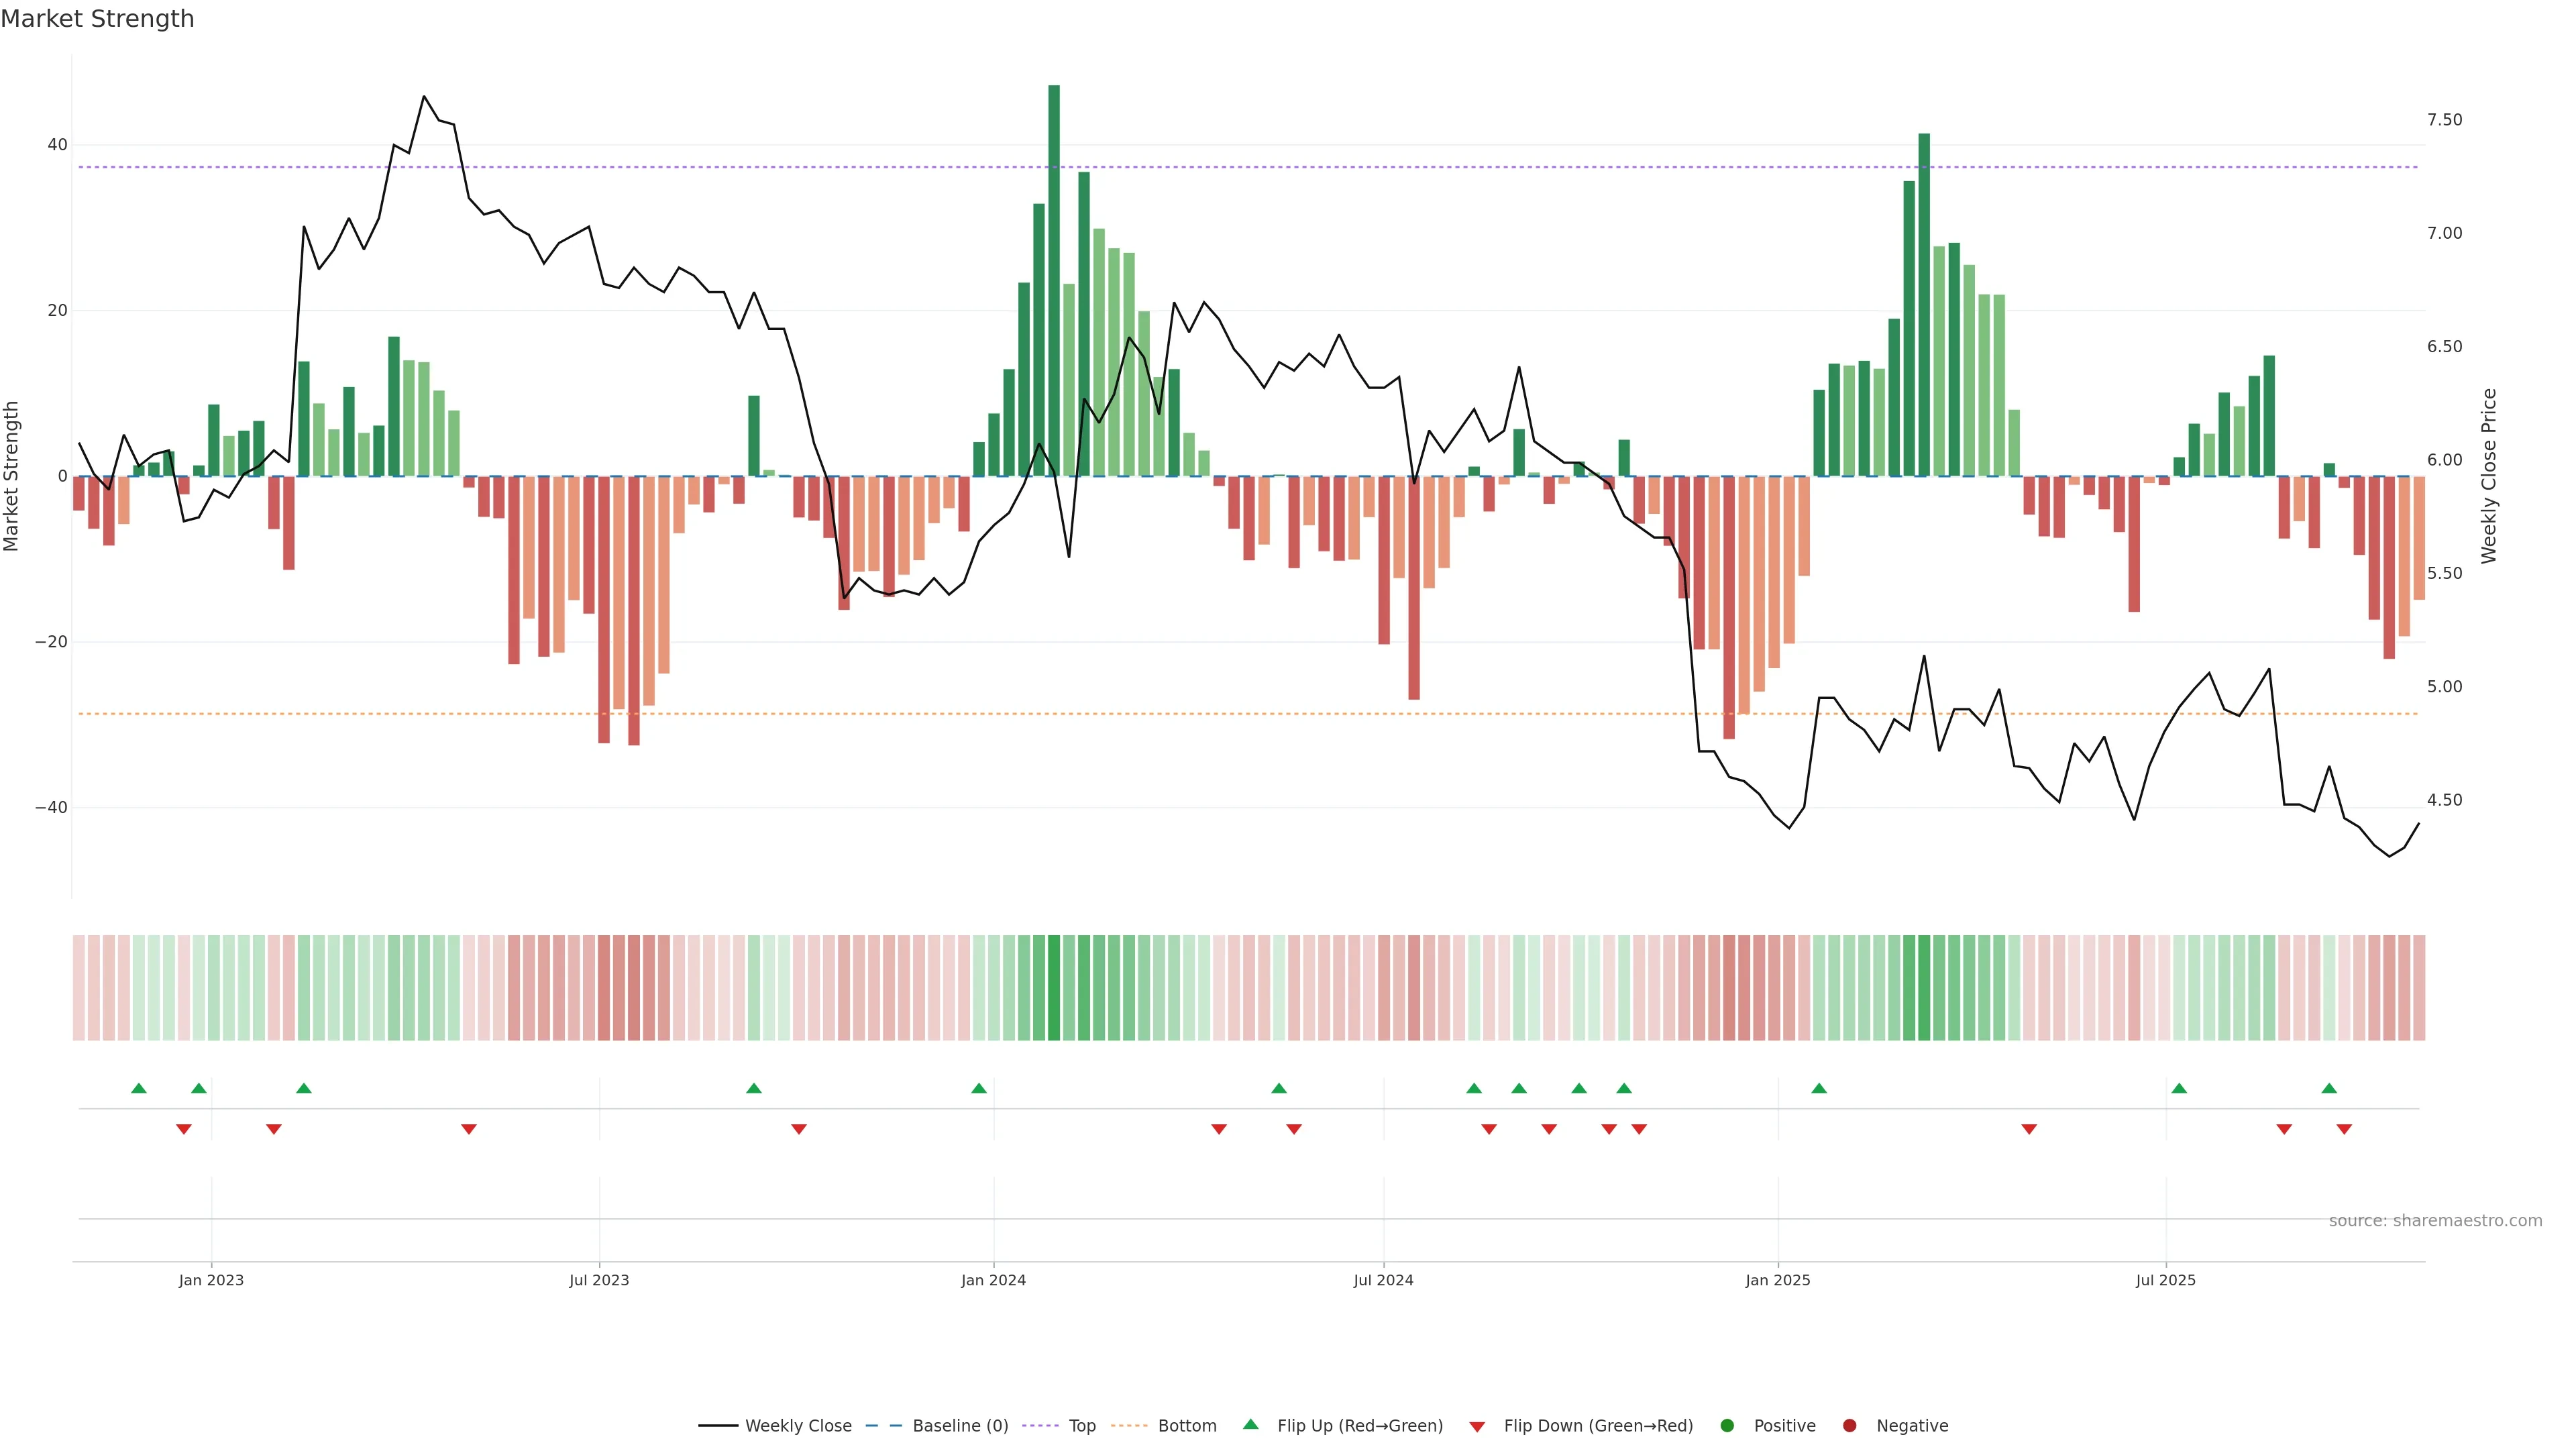Click the orange dotted Bottom legend icon
The image size is (2576, 1449).
pos(1129,1426)
